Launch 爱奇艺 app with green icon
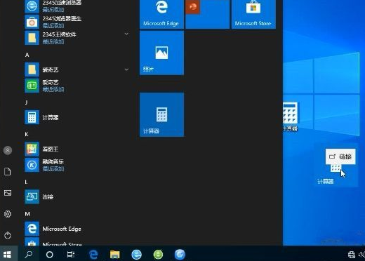Image resolution: width=365 pixels, height=261 pixels. tap(77, 86)
